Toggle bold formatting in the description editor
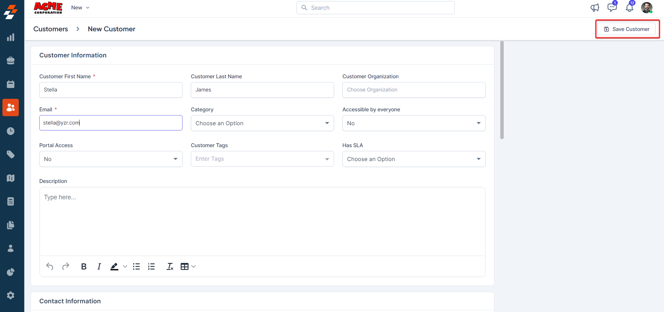Screen dimensions: 664x312 [x=84, y=266]
